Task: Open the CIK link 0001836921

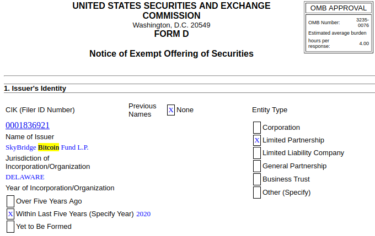Action: [x=28, y=125]
